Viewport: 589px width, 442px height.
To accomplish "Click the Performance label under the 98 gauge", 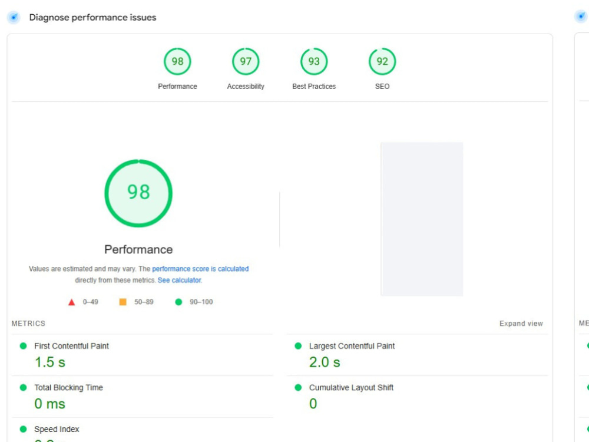I will 177,87.
